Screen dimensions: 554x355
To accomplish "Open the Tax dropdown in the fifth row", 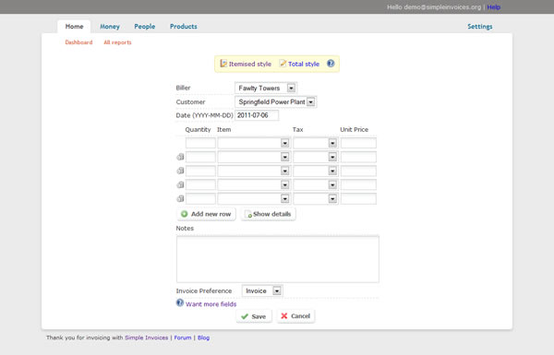I will click(x=315, y=198).
